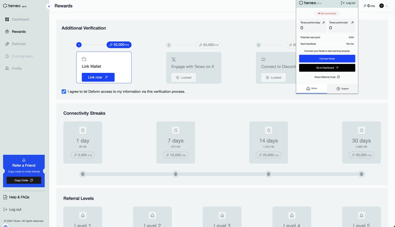
Task: Click the Additional Verification heading
Action: [x=84, y=28]
